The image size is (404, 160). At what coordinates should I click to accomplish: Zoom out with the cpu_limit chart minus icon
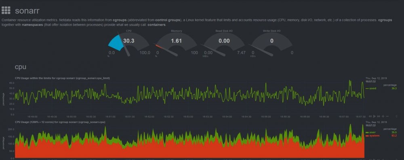pos(387,117)
